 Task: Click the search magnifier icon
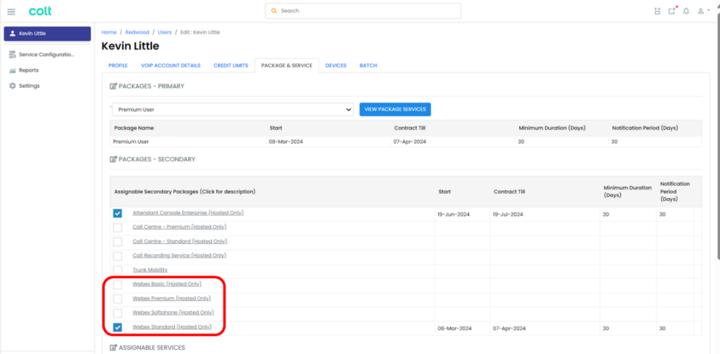(274, 11)
